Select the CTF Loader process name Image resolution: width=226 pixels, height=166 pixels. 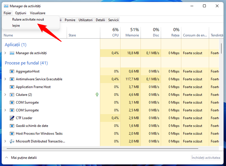pos(24,118)
